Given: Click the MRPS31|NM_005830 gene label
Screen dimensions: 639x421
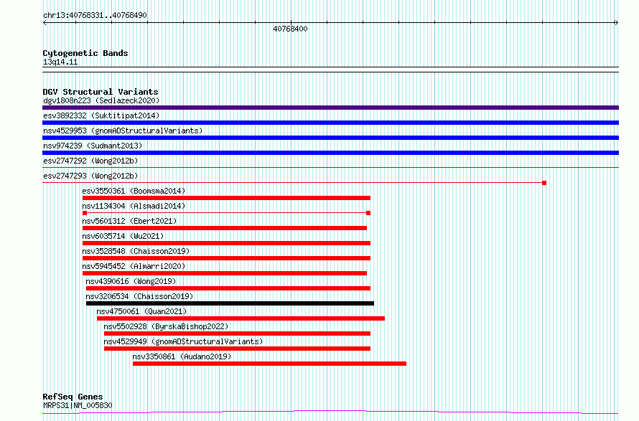Looking at the screenshot, I should (x=78, y=405).
